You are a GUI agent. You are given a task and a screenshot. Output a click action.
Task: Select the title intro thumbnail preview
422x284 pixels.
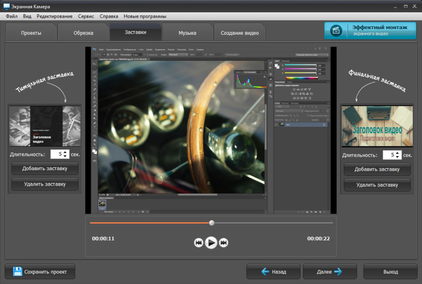pos(45,126)
